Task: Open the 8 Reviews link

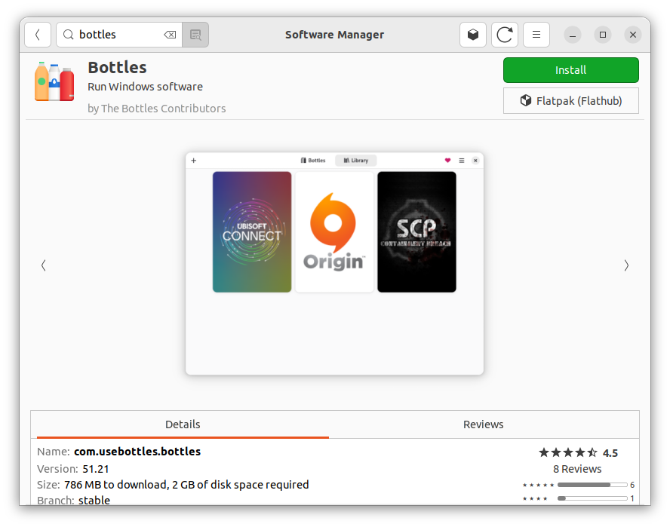Action: tap(577, 469)
